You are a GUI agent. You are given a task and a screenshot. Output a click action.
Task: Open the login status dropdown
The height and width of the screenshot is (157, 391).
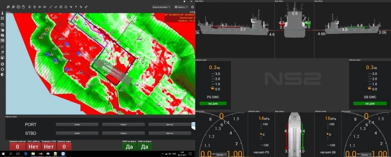[x=161, y=7]
